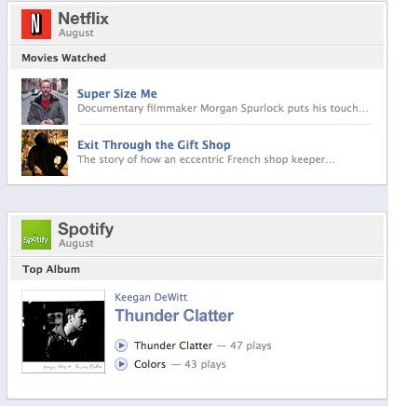Click the Thunder Clatter track name
393x406 pixels.
pyautogui.click(x=173, y=345)
